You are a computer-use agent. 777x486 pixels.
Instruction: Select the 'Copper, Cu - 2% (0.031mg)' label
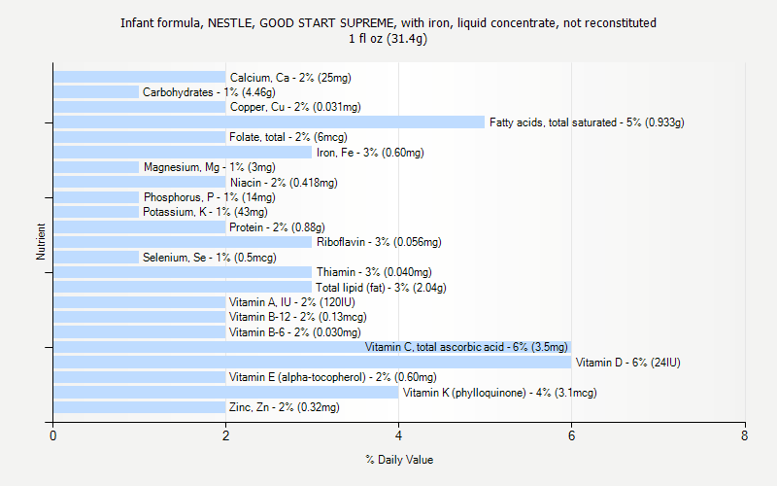tap(295, 107)
